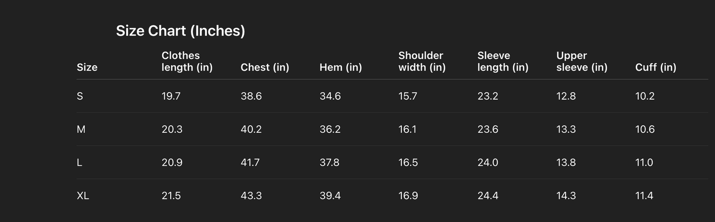Select the S size row label
715x222 pixels.
tap(80, 96)
